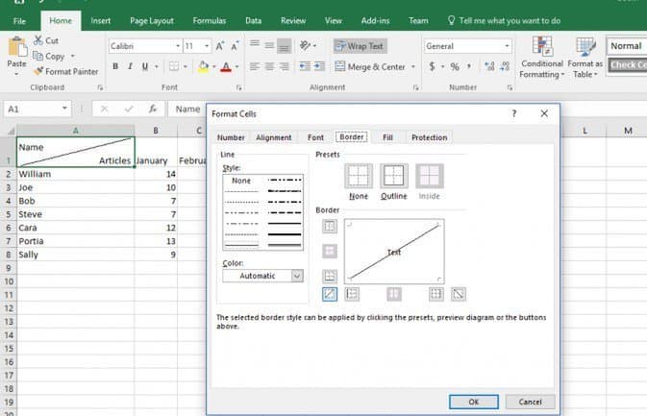Switch to the Page Layout tab

[x=152, y=20]
